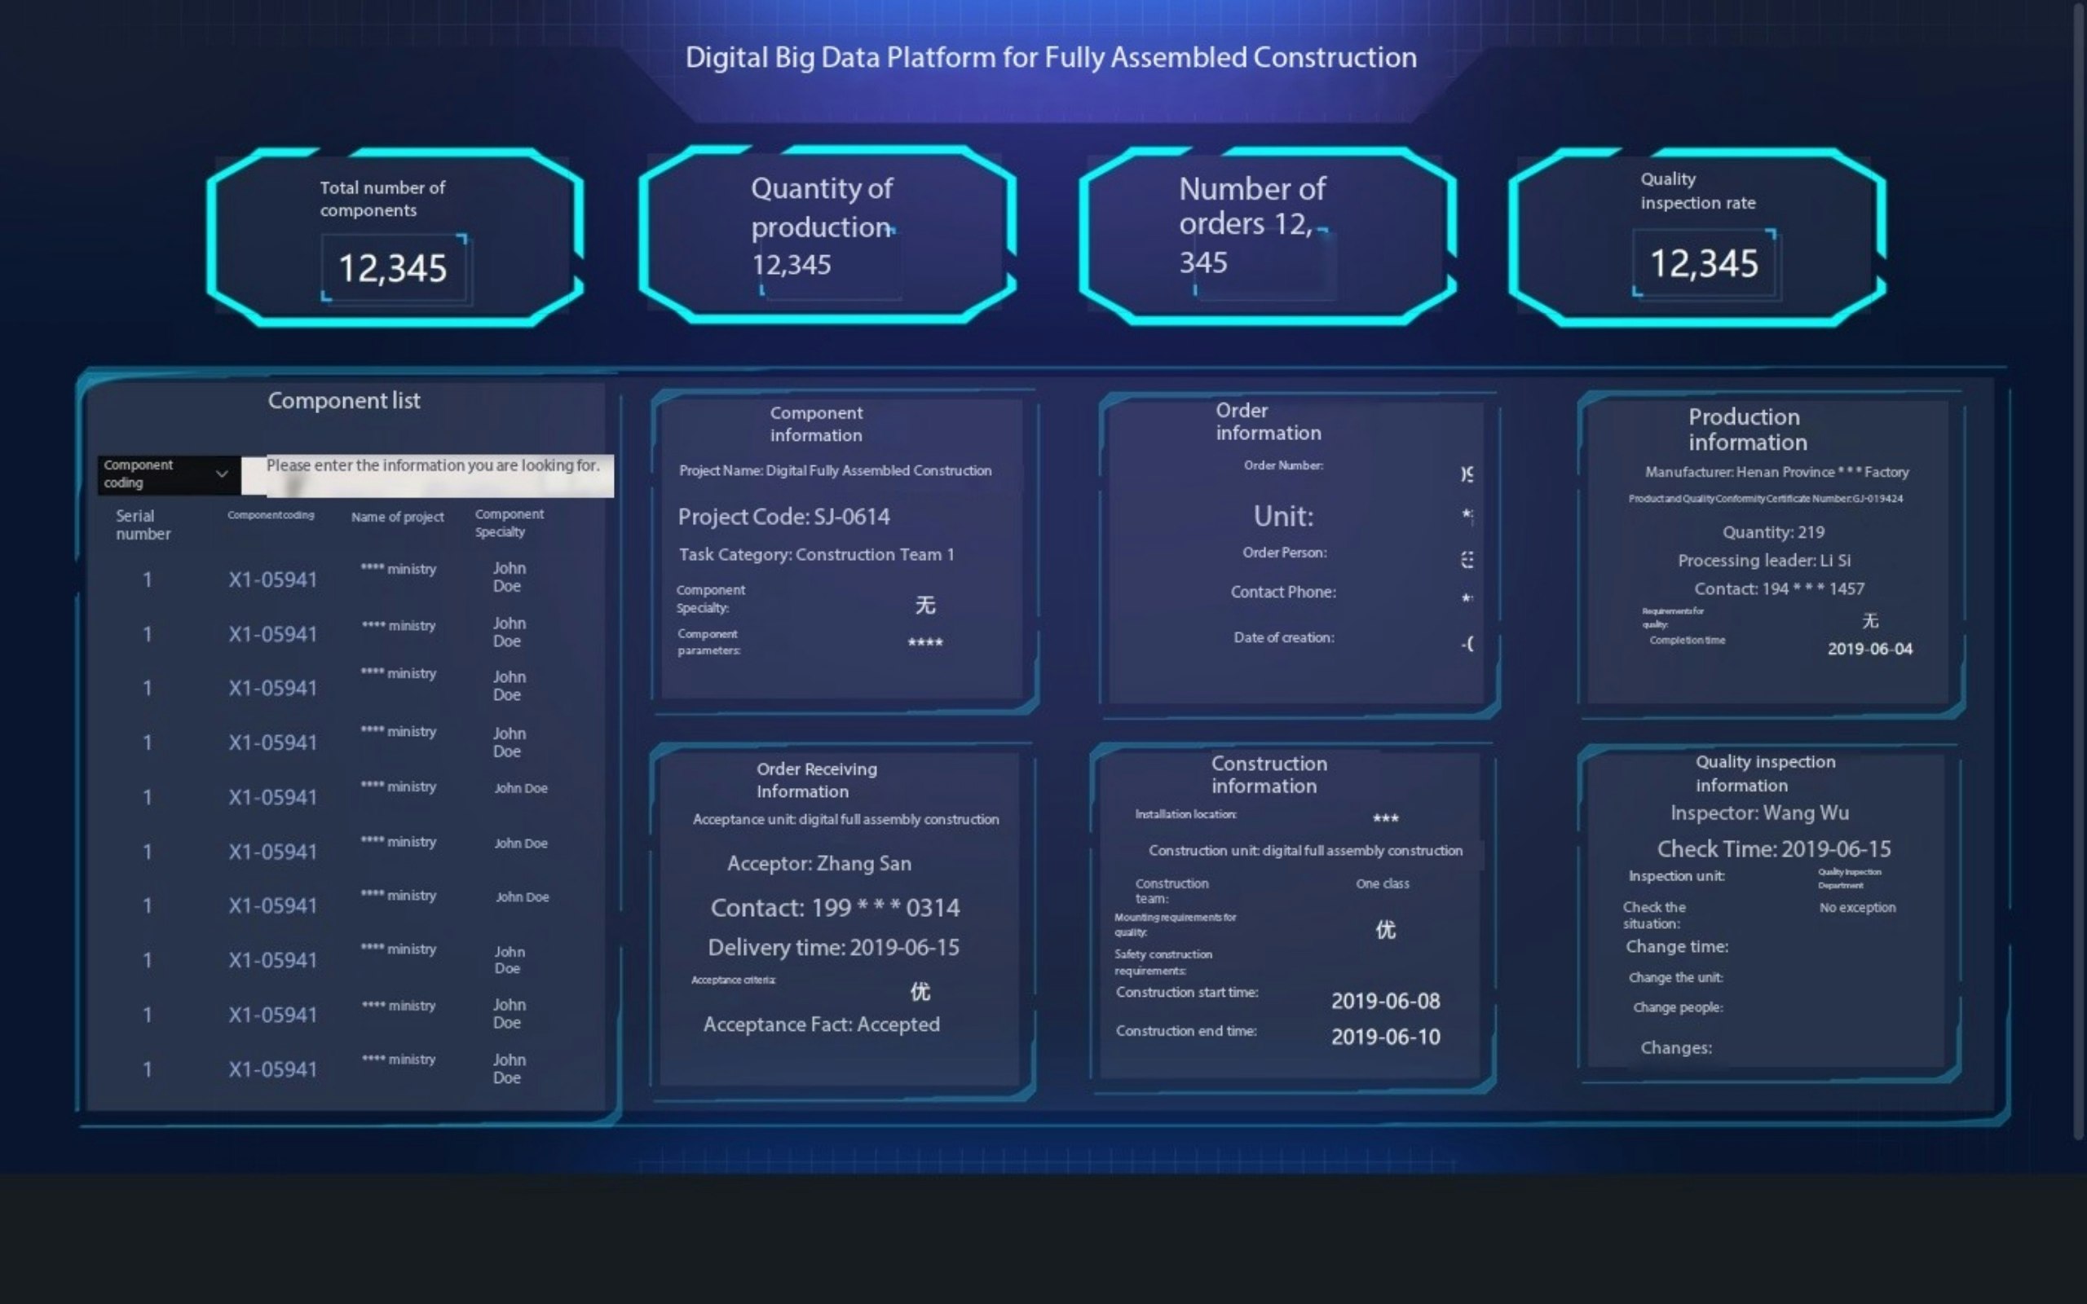2087x1304 pixels.
Task: Select first X1-05941 row in component list
Action: [x=272, y=579]
